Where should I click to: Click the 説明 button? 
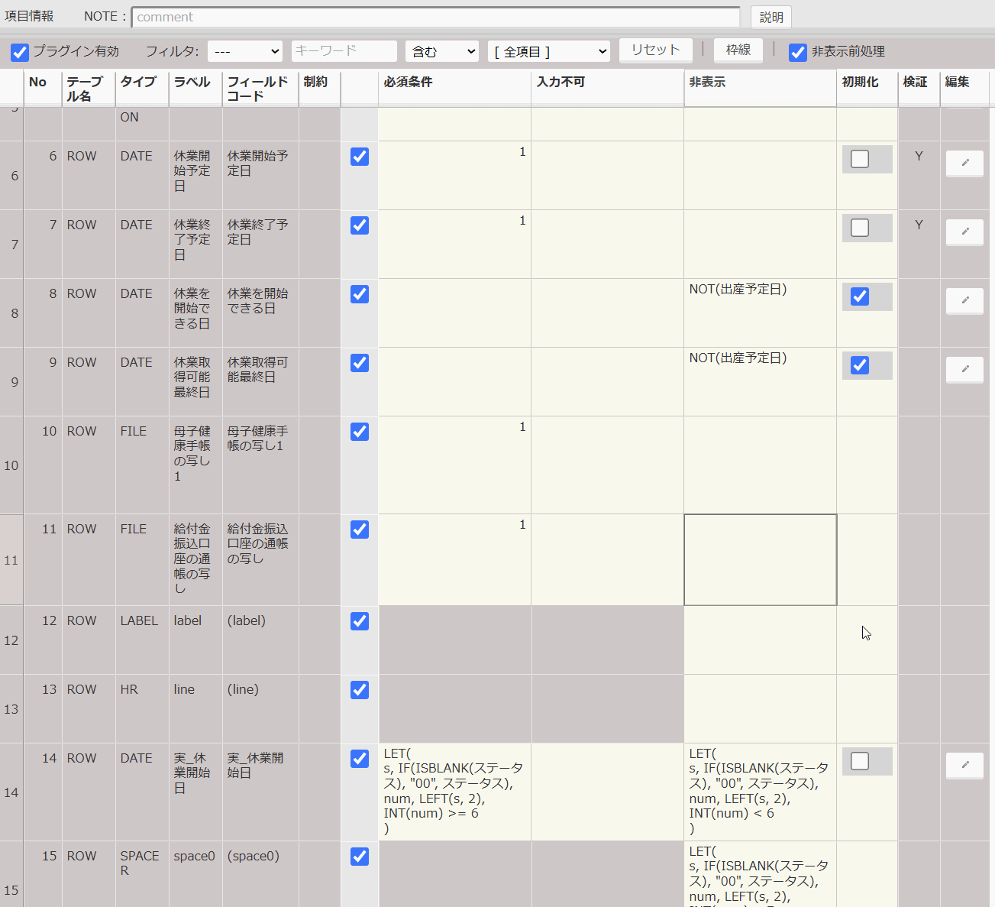click(770, 16)
